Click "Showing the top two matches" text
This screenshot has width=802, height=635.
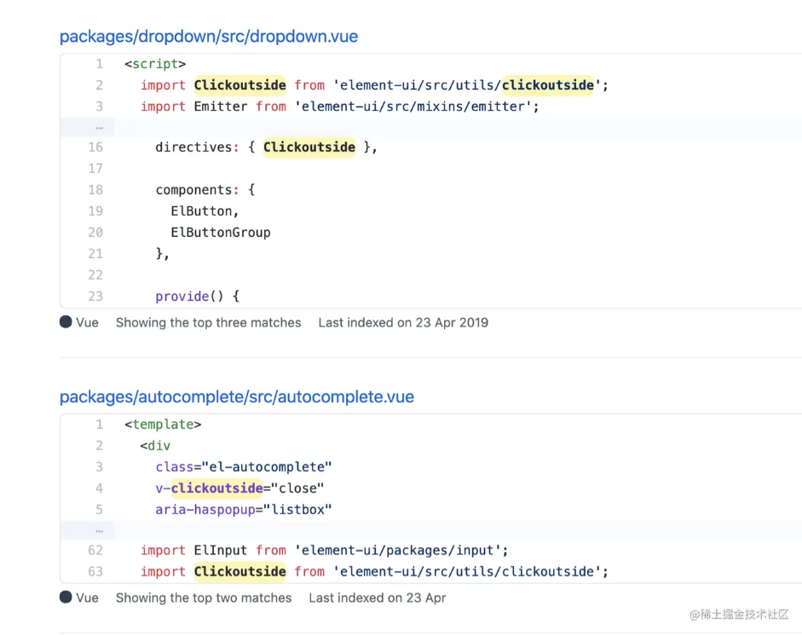(x=204, y=597)
